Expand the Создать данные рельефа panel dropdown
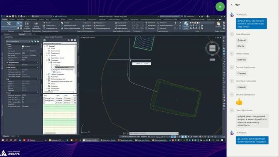 click(x=51, y=31)
